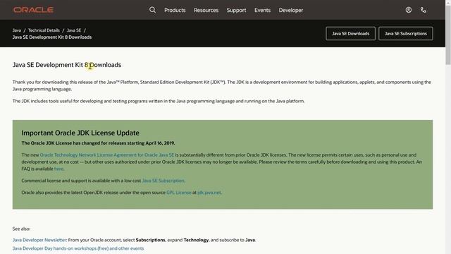Open the Developer menu
The image size is (451, 254).
[x=291, y=10]
